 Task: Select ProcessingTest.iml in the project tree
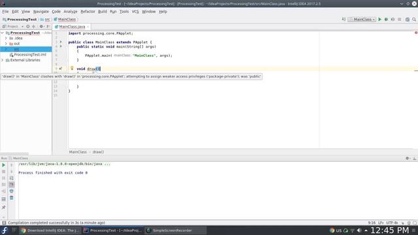pyautogui.click(x=27, y=55)
